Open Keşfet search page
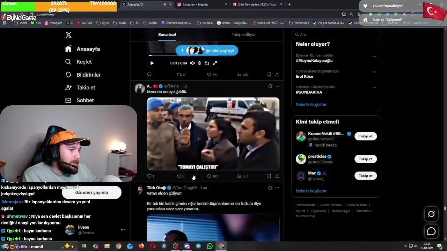 [79, 62]
